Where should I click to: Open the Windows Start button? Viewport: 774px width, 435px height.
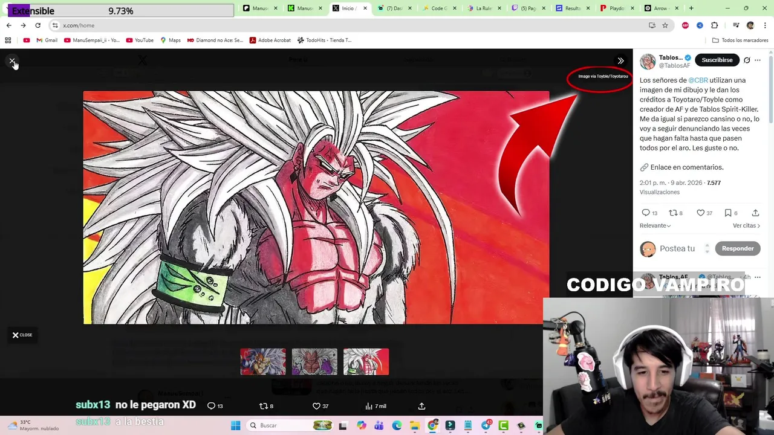(x=235, y=425)
